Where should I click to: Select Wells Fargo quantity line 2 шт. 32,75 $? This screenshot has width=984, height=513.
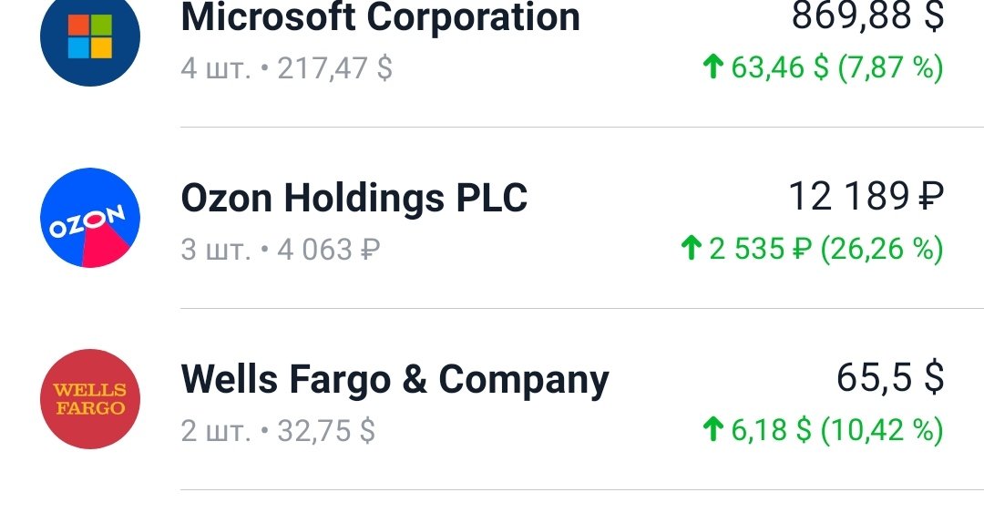point(278,431)
